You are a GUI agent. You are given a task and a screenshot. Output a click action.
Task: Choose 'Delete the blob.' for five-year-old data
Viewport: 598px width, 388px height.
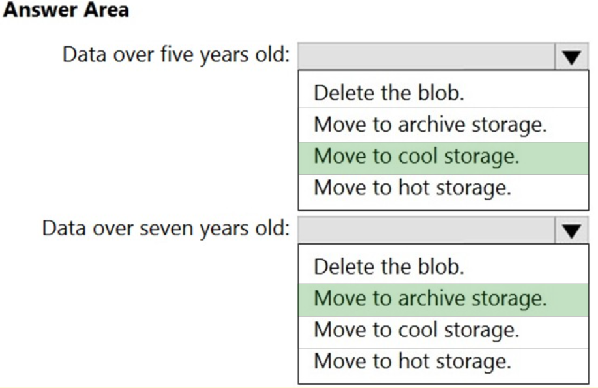389,93
